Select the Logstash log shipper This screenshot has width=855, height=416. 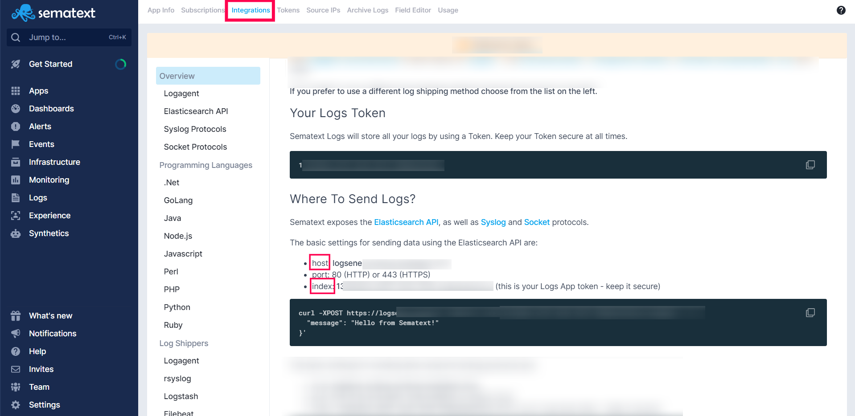click(181, 396)
